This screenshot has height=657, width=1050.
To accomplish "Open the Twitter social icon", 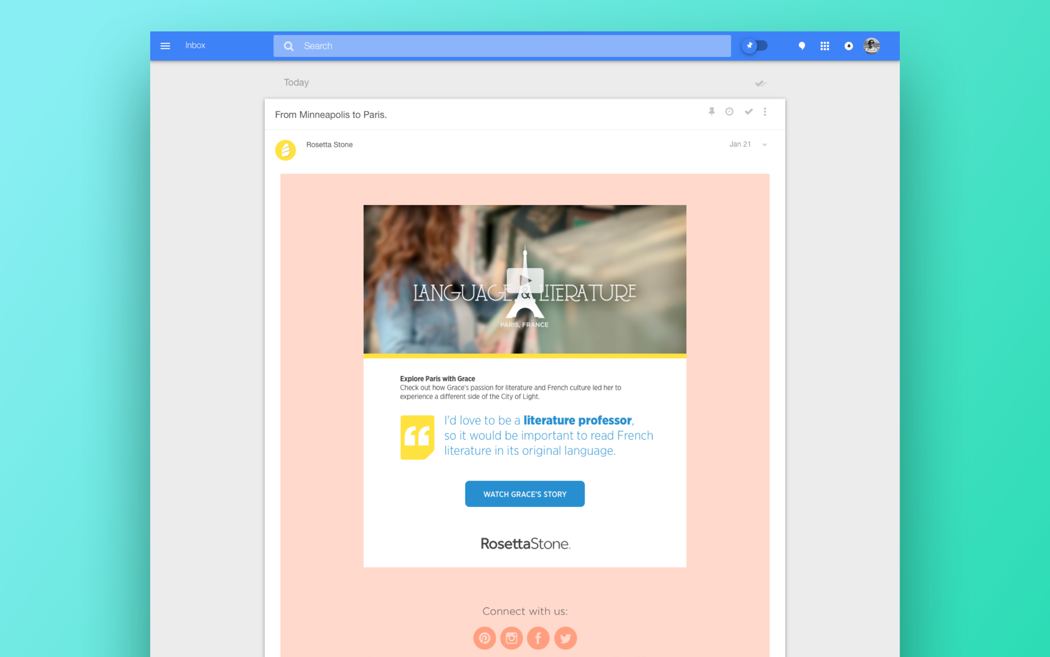I will point(566,638).
